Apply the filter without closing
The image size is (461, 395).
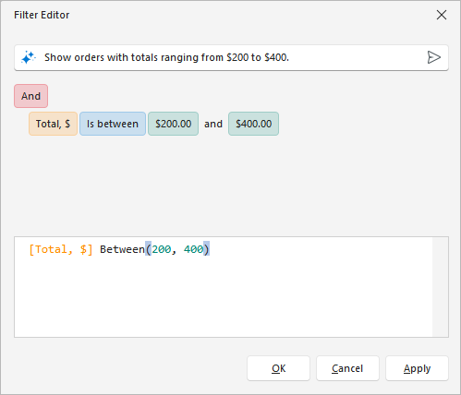tap(417, 368)
